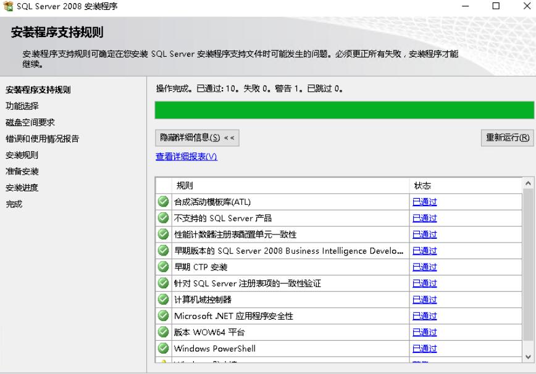The width and height of the screenshot is (536, 374).
Task: Open the 已通过 status for 性能计数器注册表配置单元一致性
Action: point(425,235)
